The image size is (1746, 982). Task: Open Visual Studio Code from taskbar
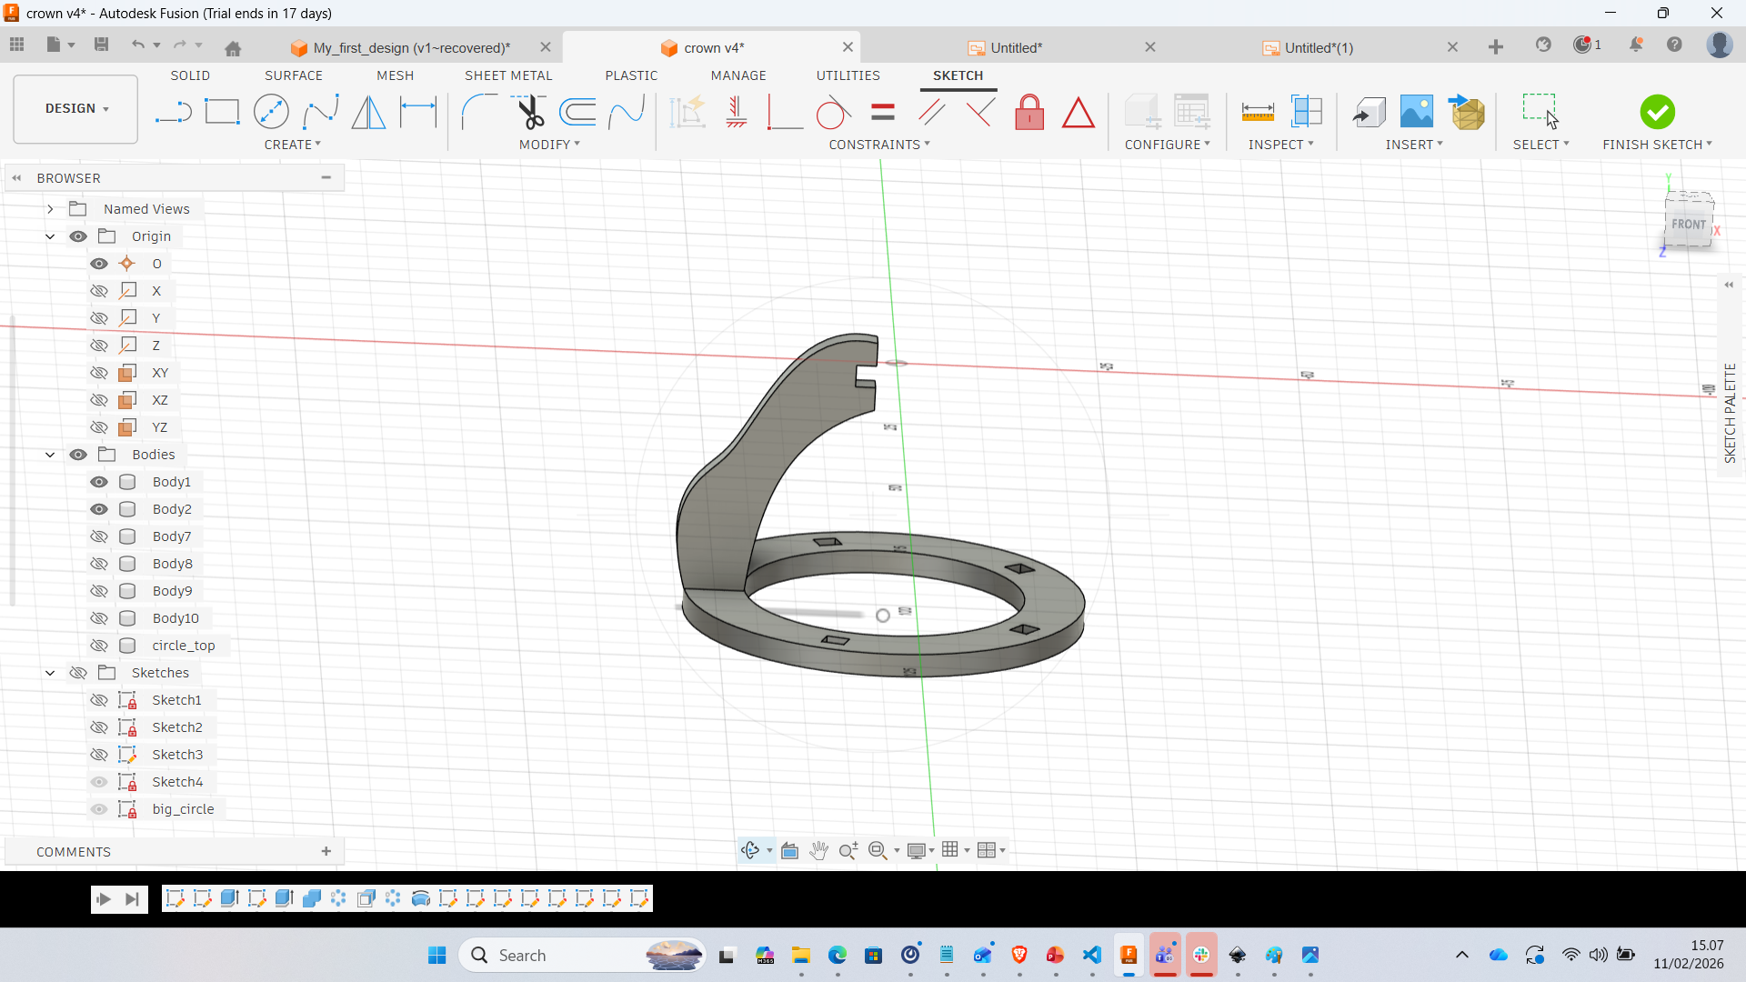coord(1092,955)
